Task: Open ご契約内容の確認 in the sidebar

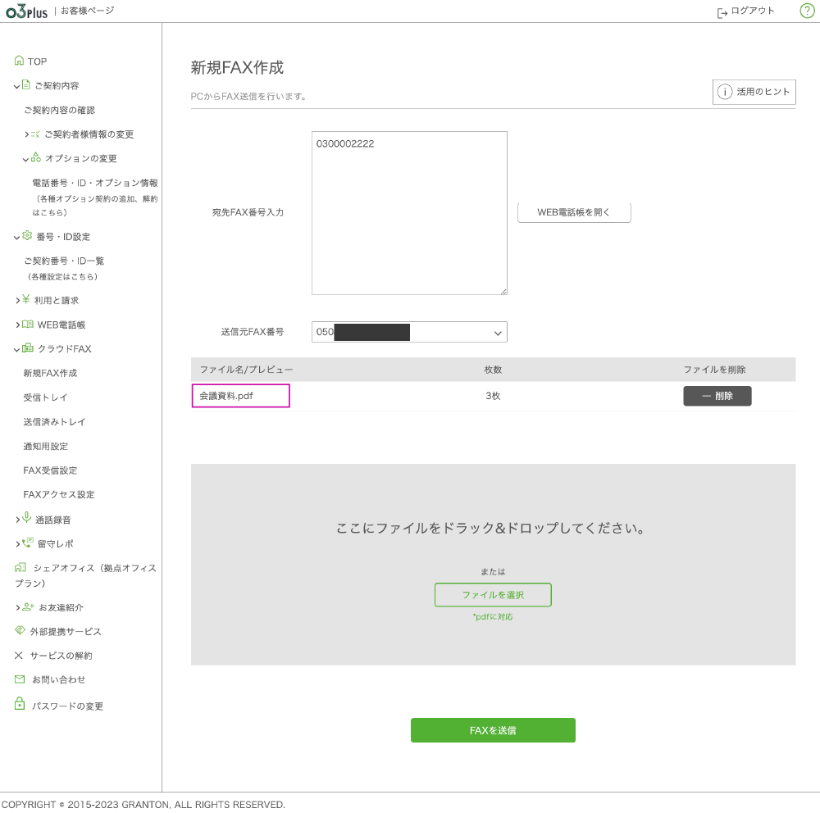Action: point(60,110)
